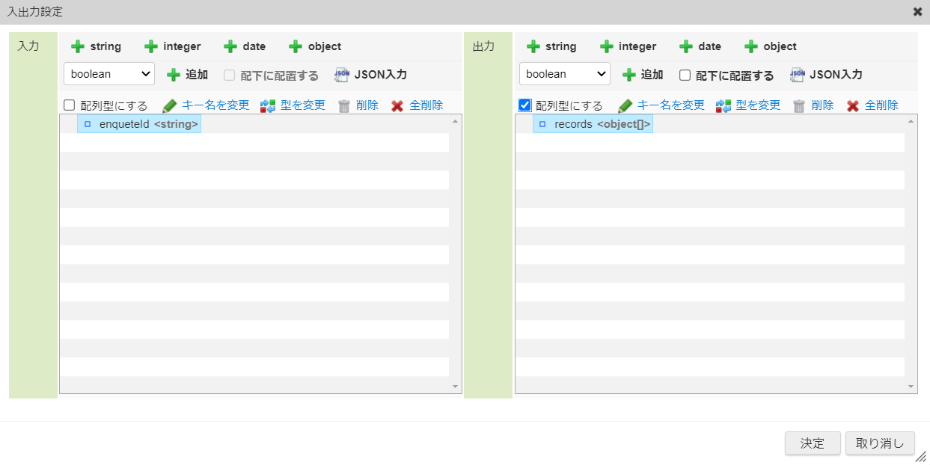Image resolution: width=930 pixels, height=465 pixels.
Task: Click the 取り消し button
Action: tap(880, 443)
